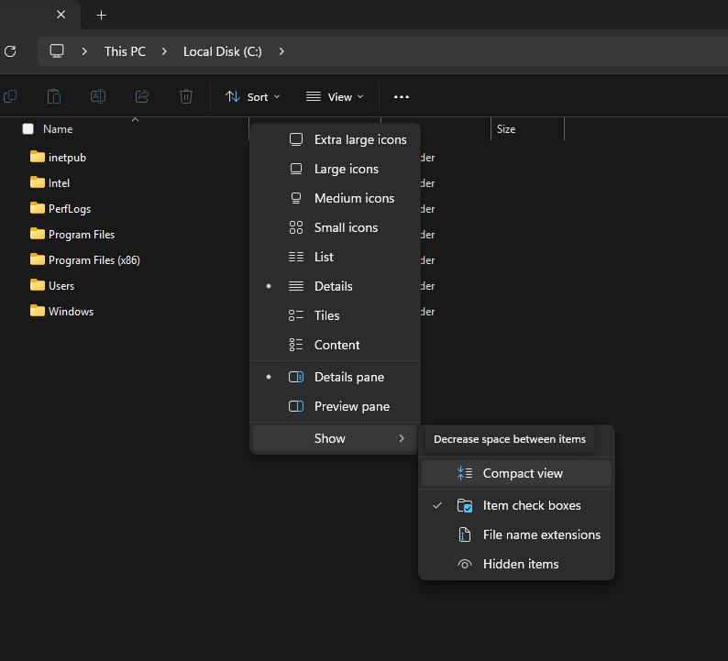Select the Program Files folder name
The image size is (728, 661).
[82, 235]
